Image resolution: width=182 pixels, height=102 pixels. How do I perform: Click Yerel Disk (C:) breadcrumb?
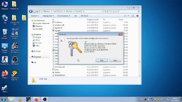[58, 11]
